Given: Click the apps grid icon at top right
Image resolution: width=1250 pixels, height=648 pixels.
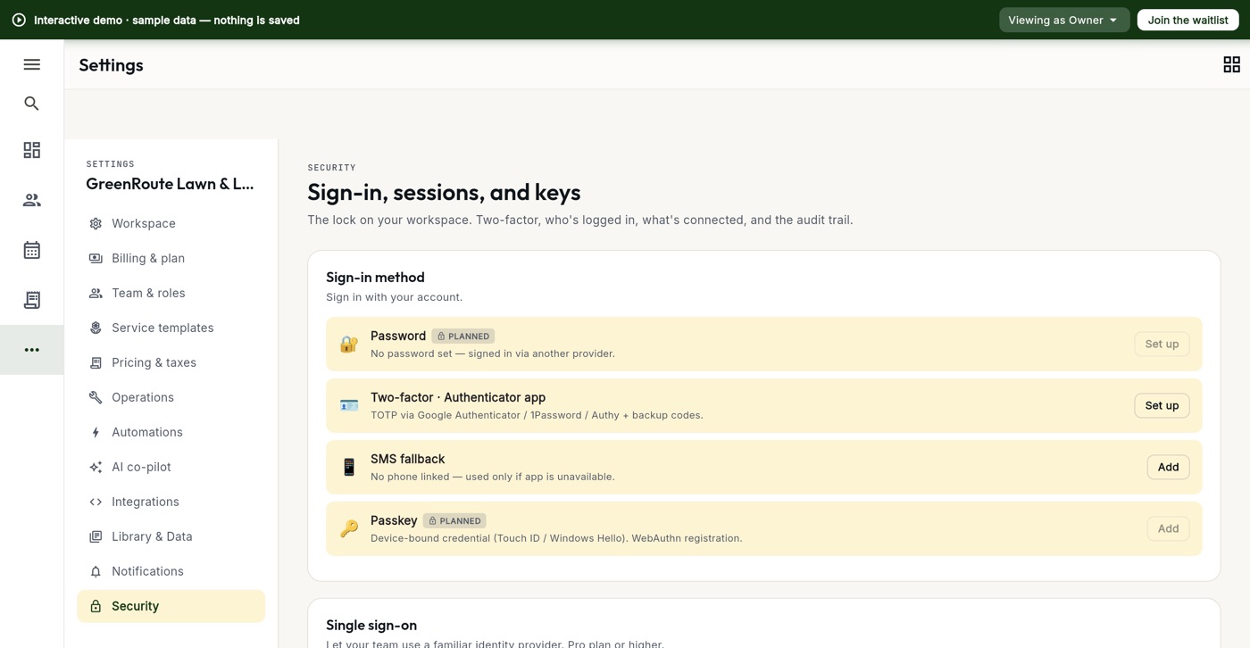Looking at the screenshot, I should pos(1231,64).
